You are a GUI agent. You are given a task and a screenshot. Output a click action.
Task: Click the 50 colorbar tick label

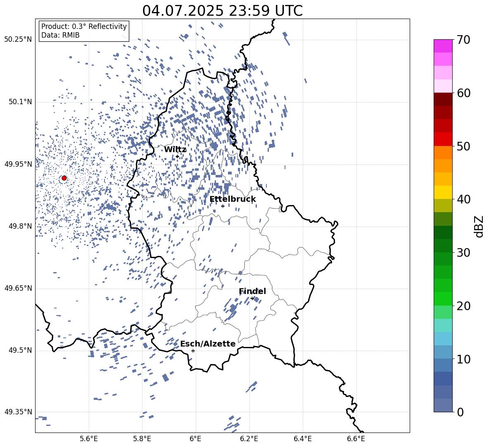[x=463, y=146]
